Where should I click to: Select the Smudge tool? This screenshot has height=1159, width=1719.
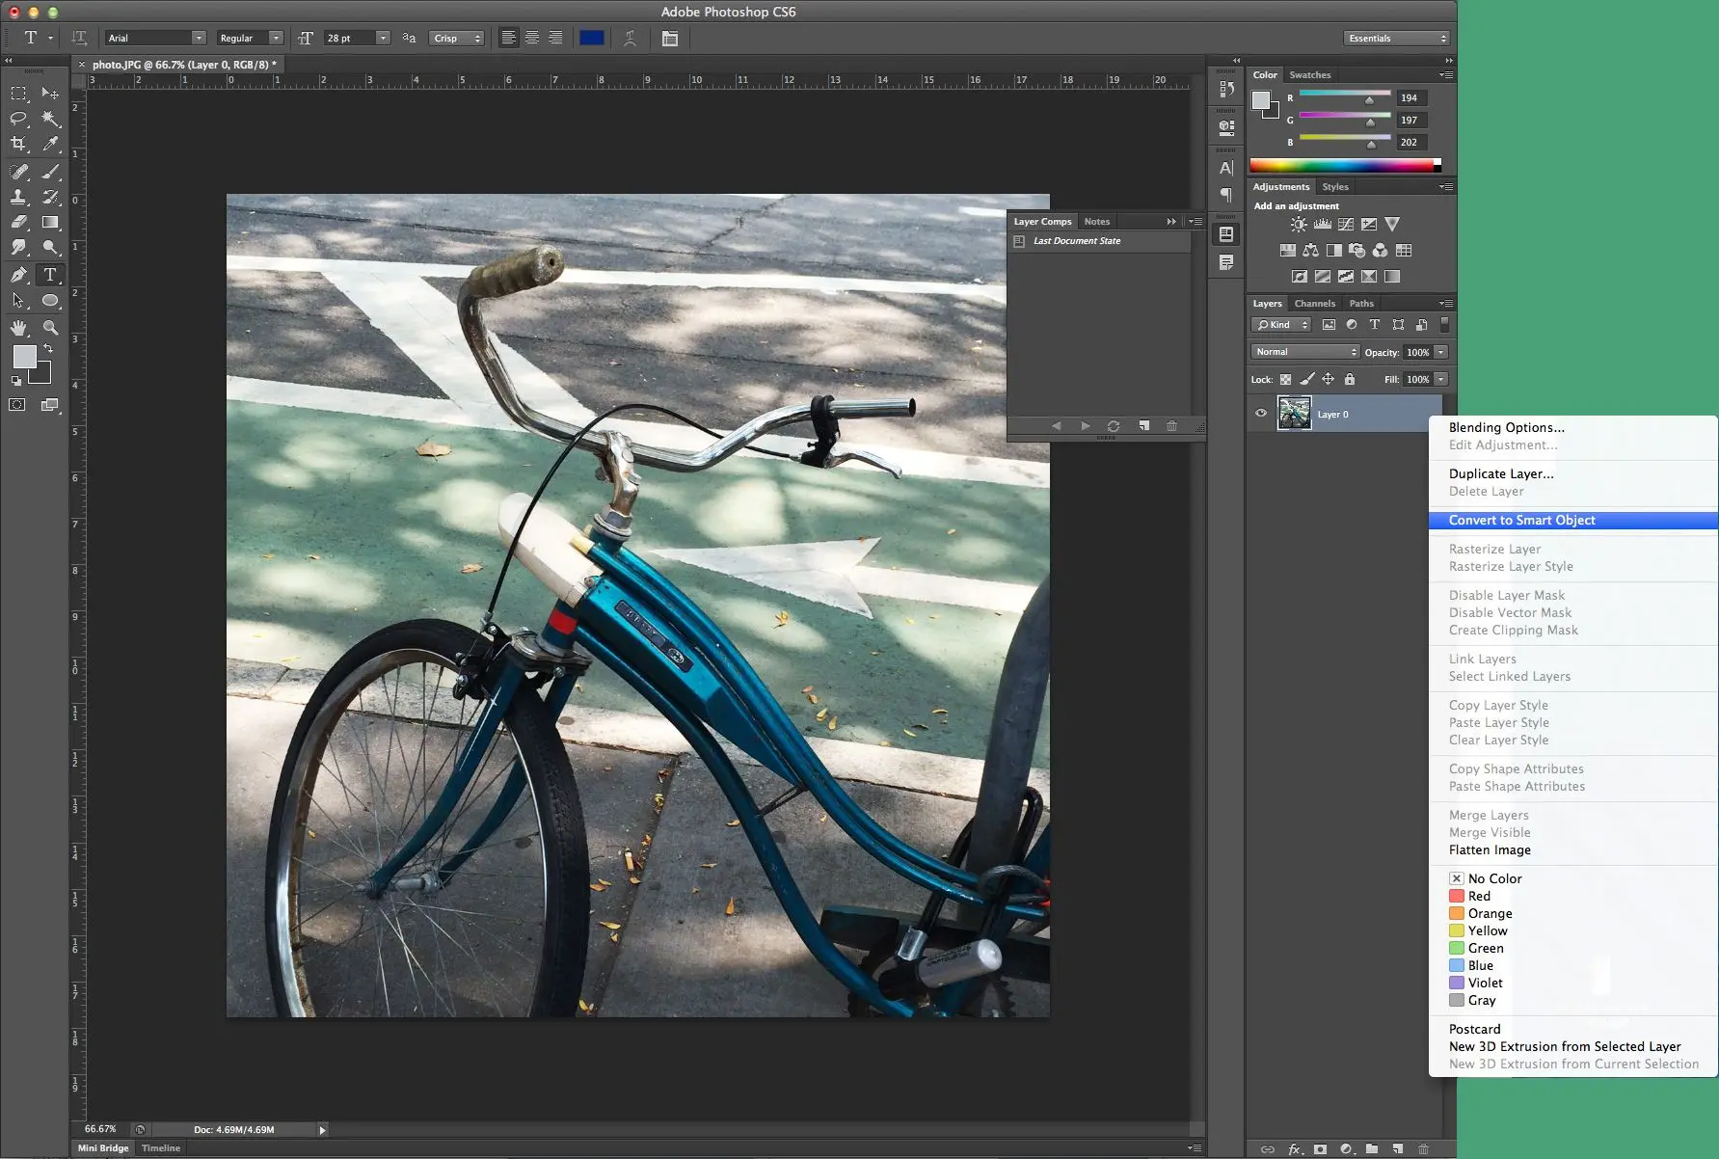click(18, 248)
